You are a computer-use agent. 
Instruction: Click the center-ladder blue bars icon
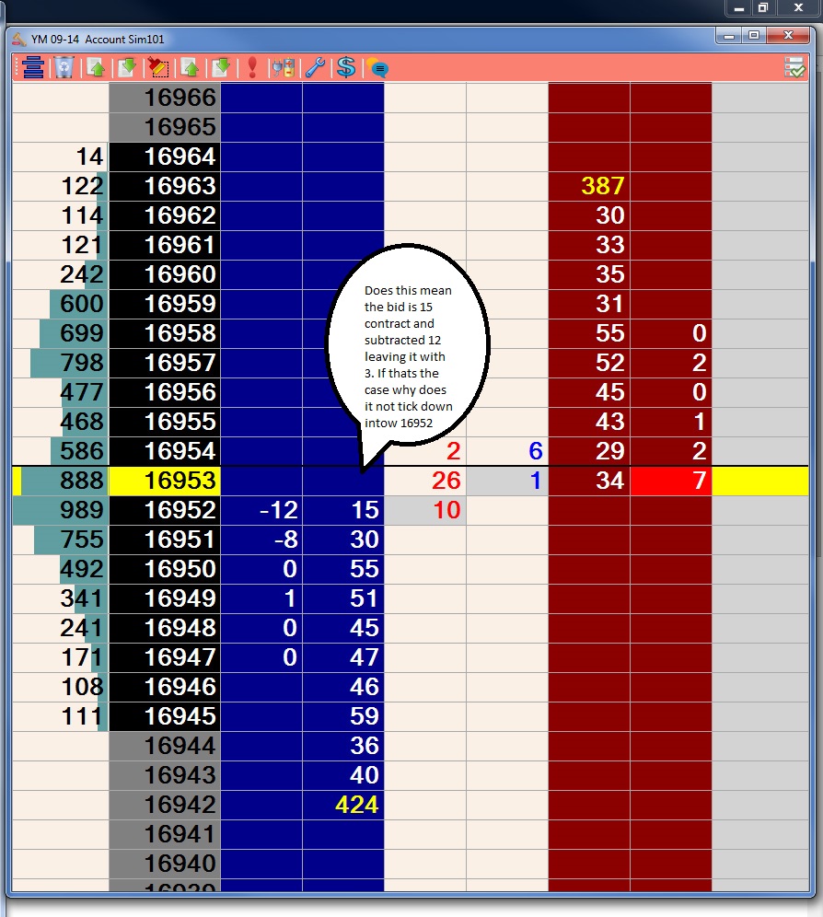[34, 68]
